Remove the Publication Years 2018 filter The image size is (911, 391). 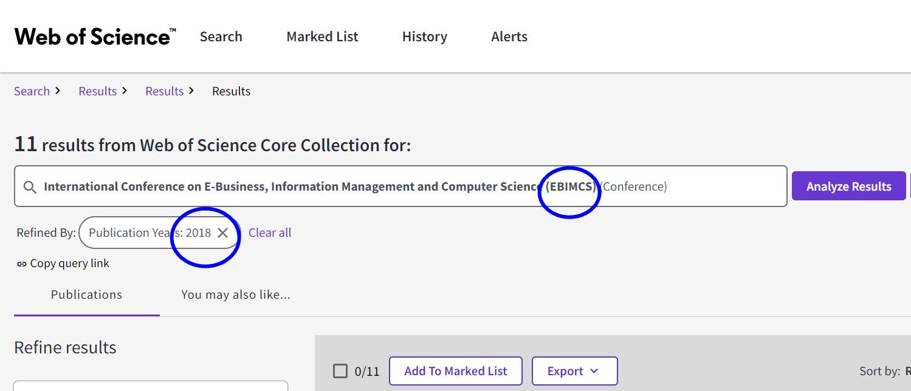223,233
